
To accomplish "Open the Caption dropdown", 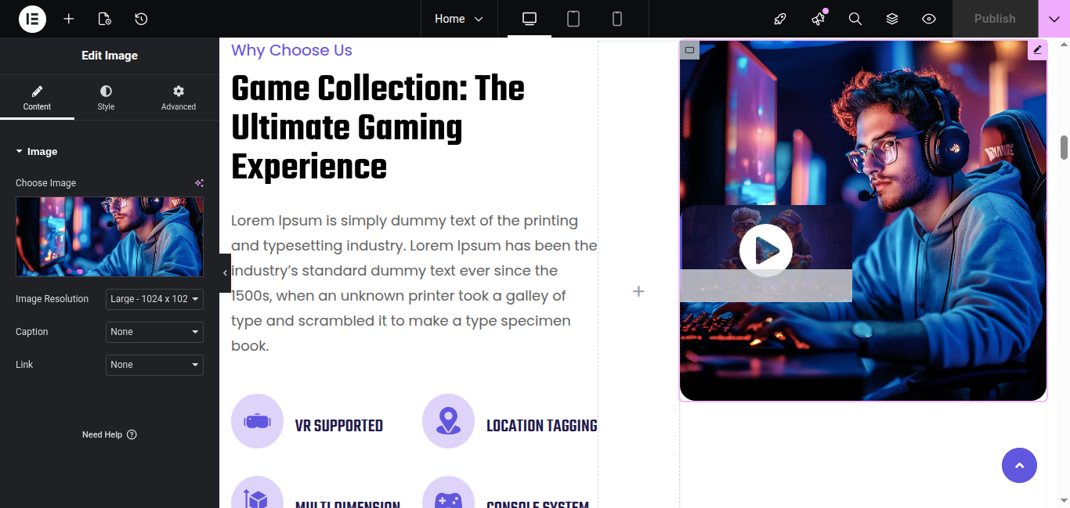I will tap(154, 332).
